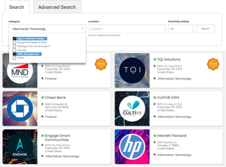The width and height of the screenshot is (226, 167).
Task: Click the Engage Smart Communities logo
Action: click(20, 147)
